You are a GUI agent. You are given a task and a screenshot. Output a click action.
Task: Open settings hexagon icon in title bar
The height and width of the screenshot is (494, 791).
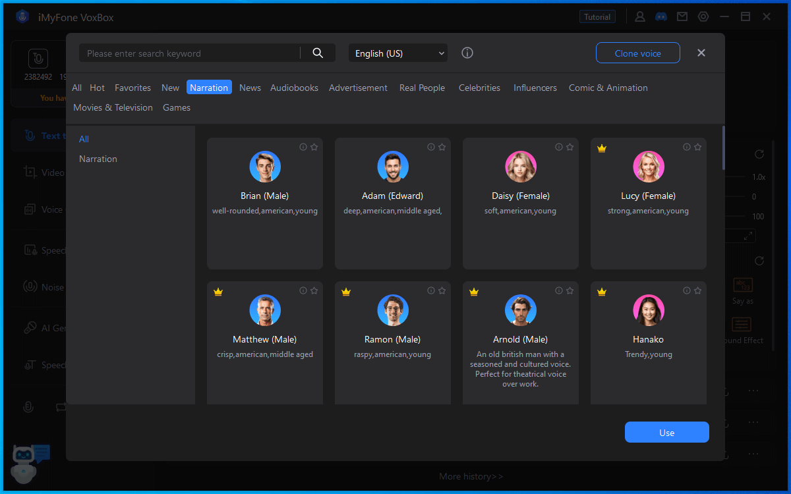(703, 17)
